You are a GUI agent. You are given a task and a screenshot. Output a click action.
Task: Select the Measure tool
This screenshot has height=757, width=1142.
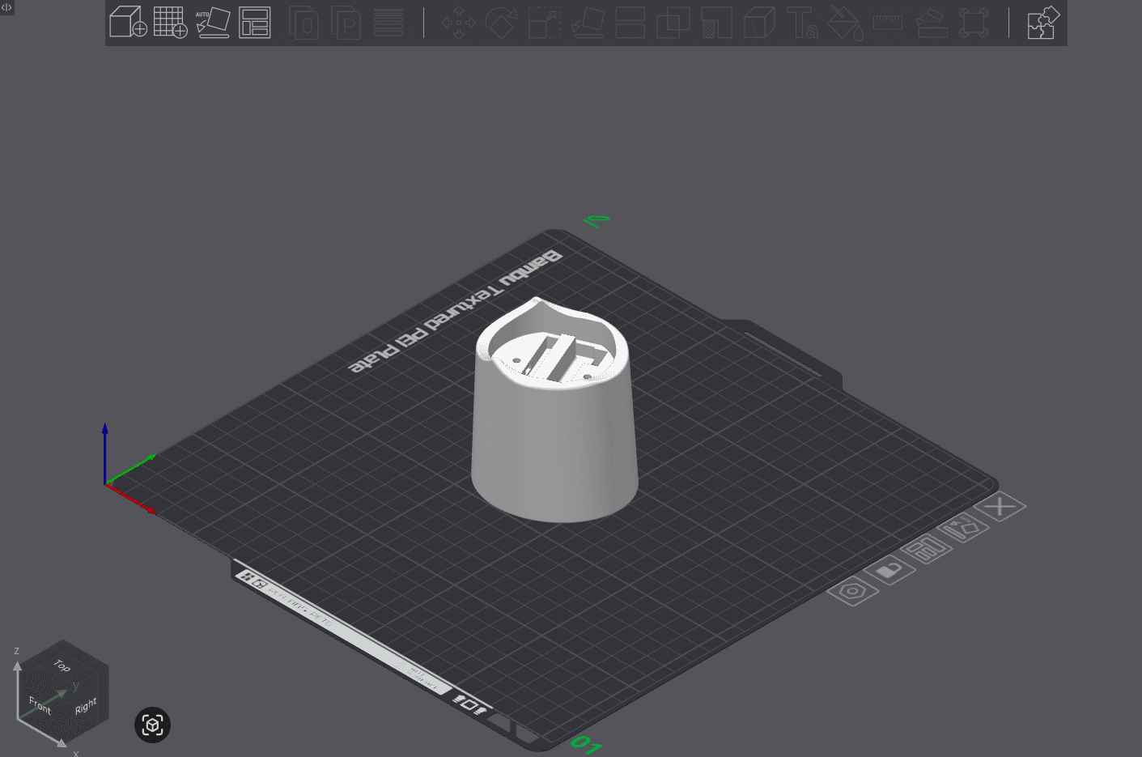click(887, 22)
